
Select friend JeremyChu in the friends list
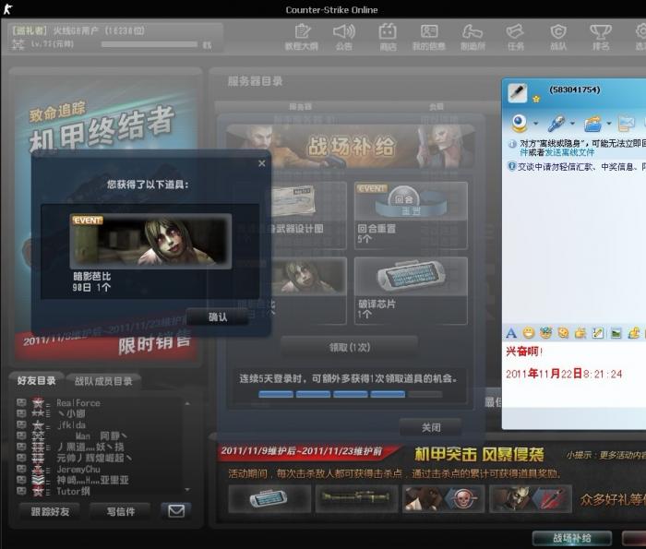point(78,469)
